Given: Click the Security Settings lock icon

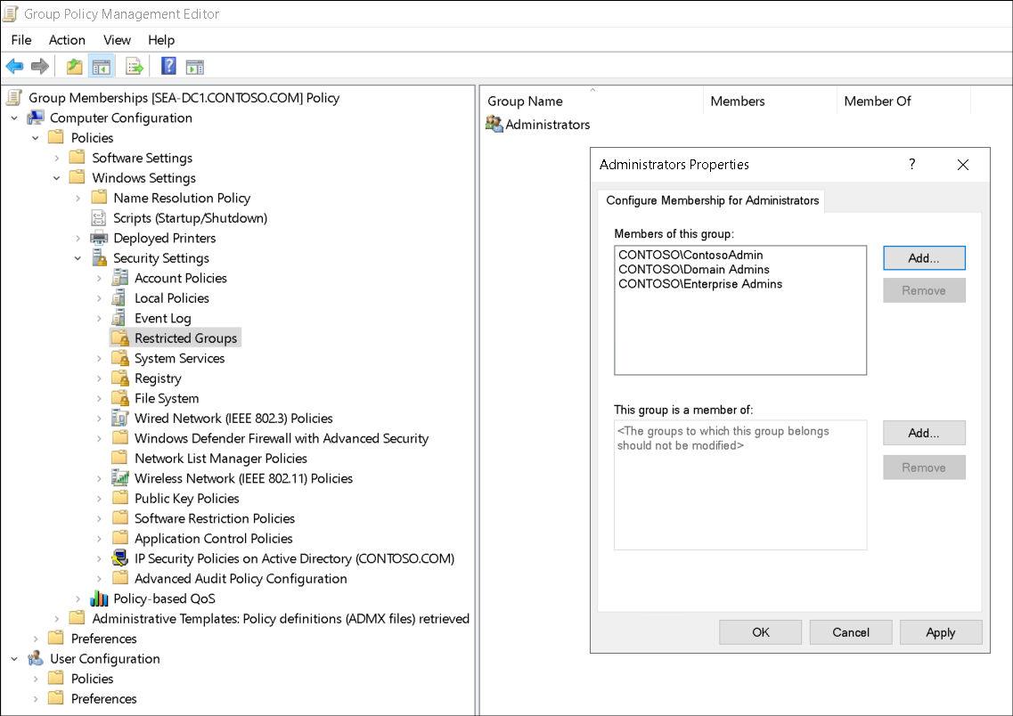Looking at the screenshot, I should click(x=99, y=257).
